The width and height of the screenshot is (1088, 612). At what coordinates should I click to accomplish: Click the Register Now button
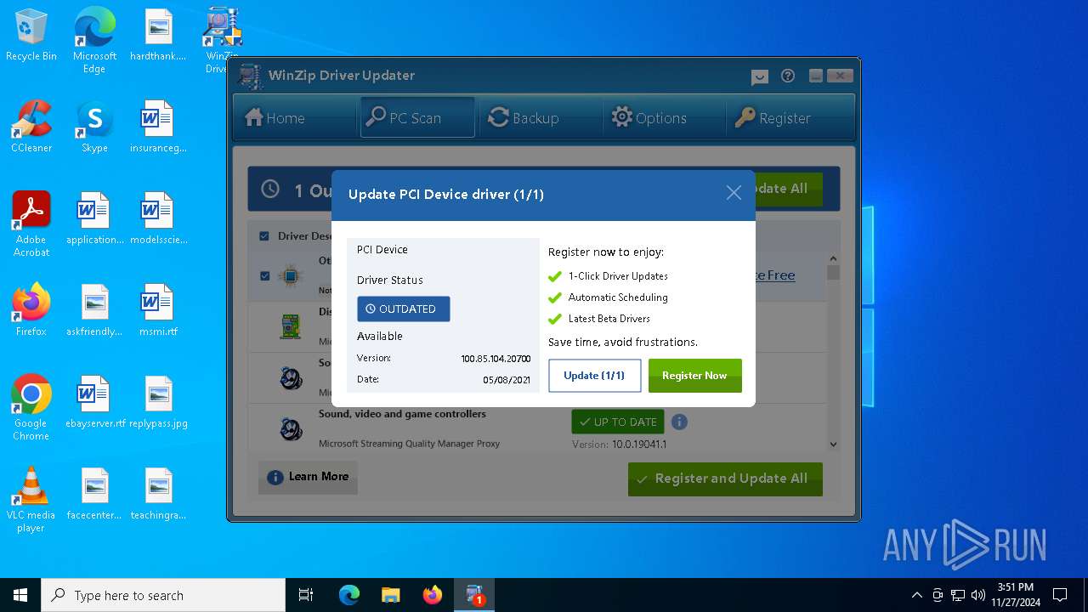[x=694, y=376]
